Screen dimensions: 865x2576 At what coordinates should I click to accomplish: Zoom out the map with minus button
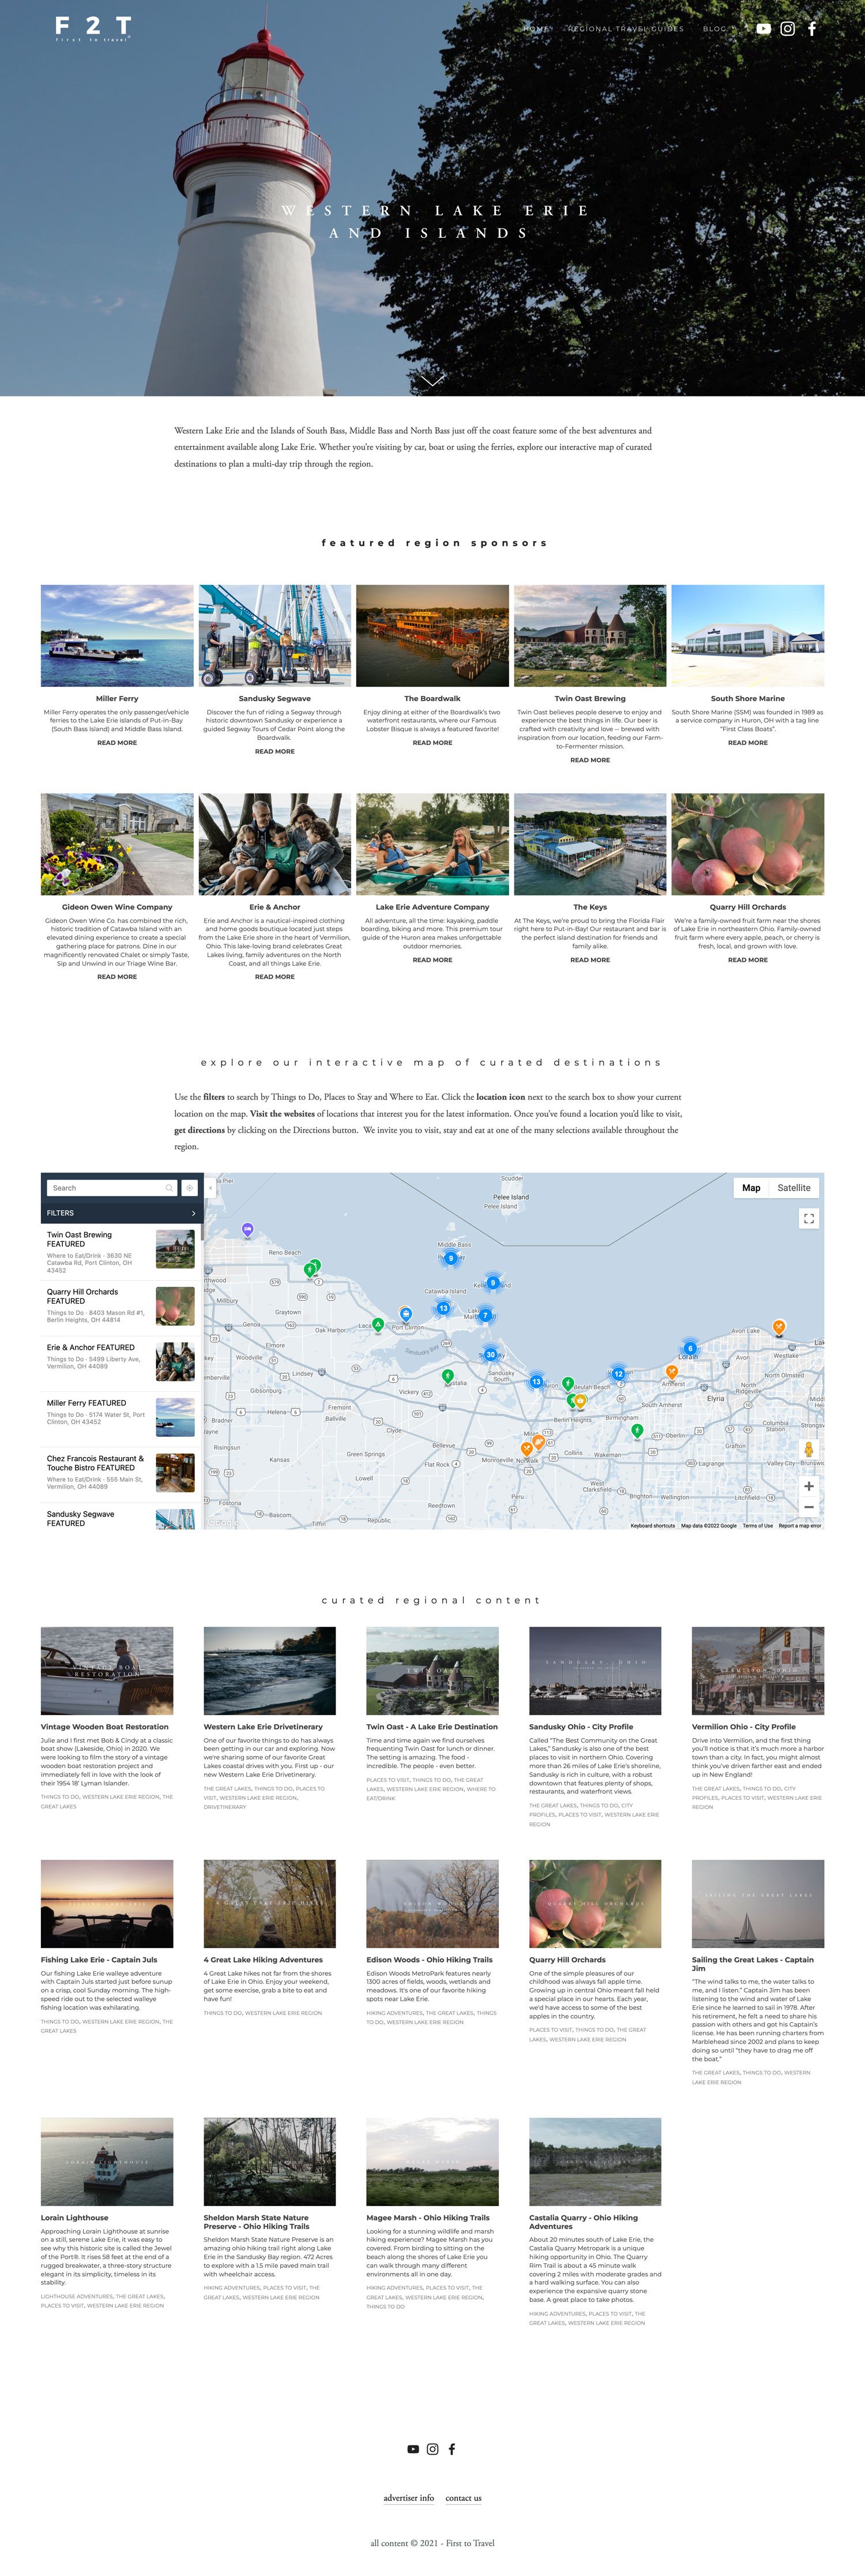click(808, 1507)
